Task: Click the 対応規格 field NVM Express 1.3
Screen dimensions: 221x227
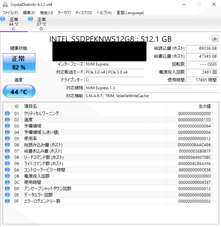Action: click(x=152, y=88)
